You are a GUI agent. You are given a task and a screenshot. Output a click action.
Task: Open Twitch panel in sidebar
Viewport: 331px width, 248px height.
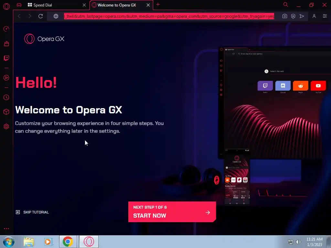(x=6, y=58)
